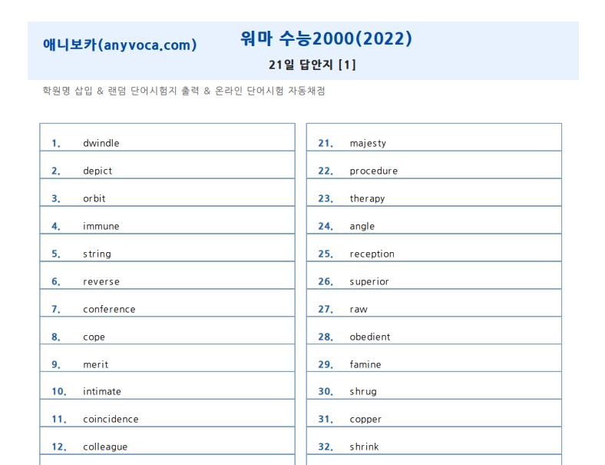Select the word intimate in row 10
Viewport: 605px width, 465px height.
pyautogui.click(x=102, y=392)
